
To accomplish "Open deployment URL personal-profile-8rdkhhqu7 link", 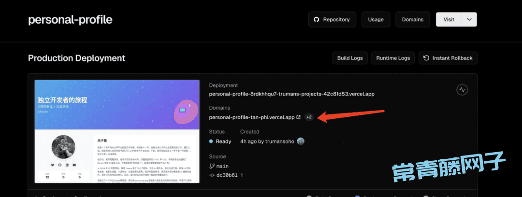I will (291, 94).
